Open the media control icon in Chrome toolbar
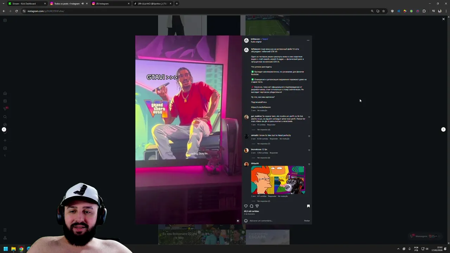This screenshot has height=253, width=450. click(433, 11)
